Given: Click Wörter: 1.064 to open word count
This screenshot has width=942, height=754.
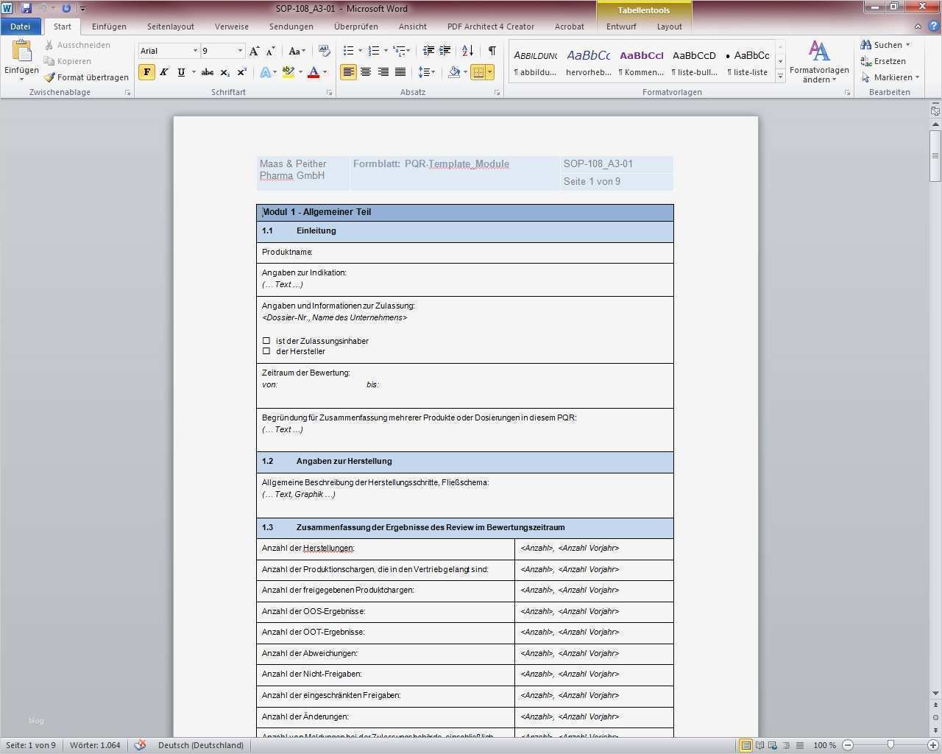Looking at the screenshot, I should (95, 744).
